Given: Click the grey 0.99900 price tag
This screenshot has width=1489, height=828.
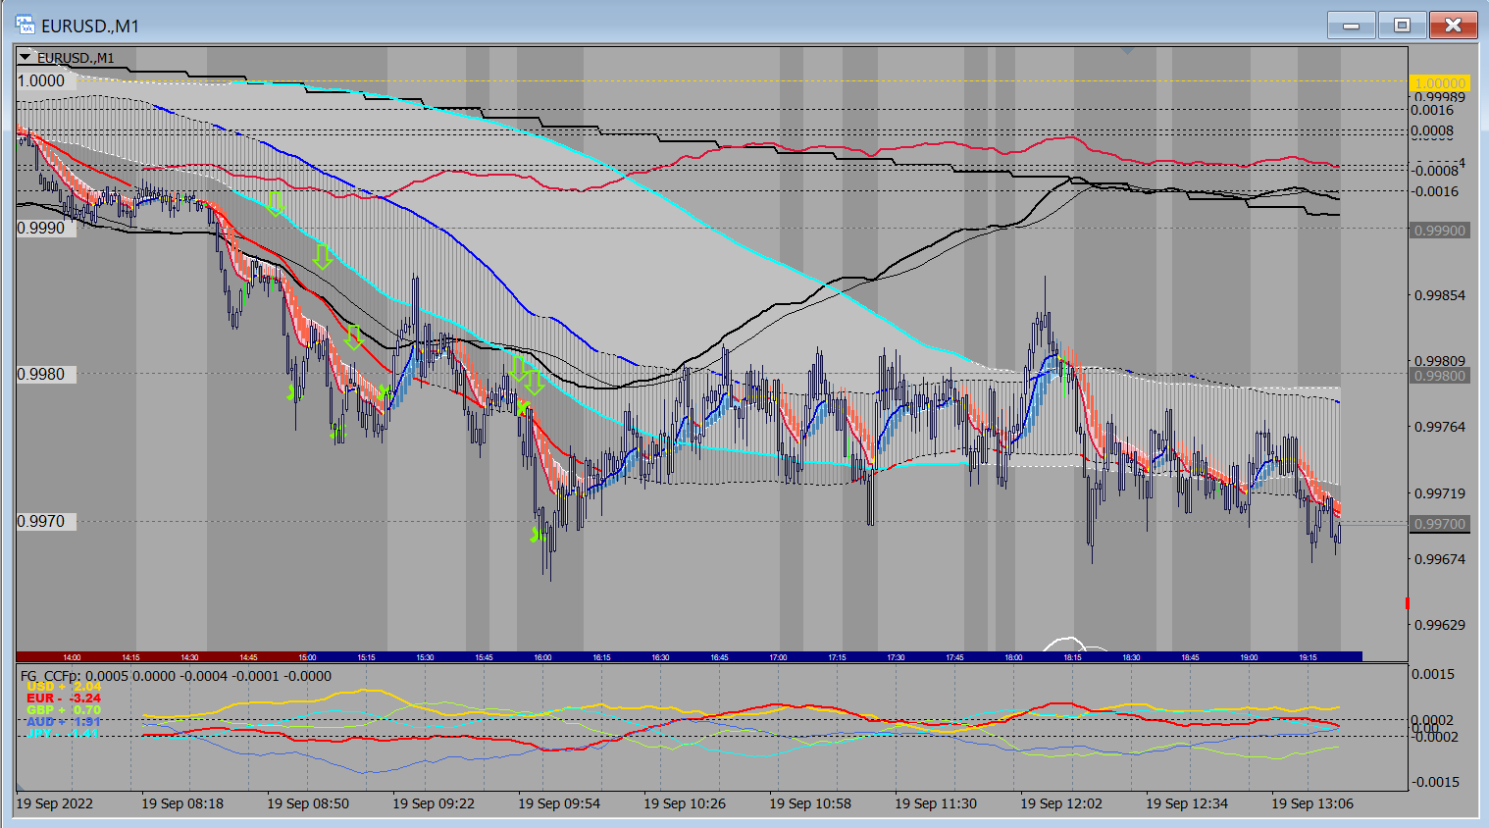Looking at the screenshot, I should [1439, 231].
